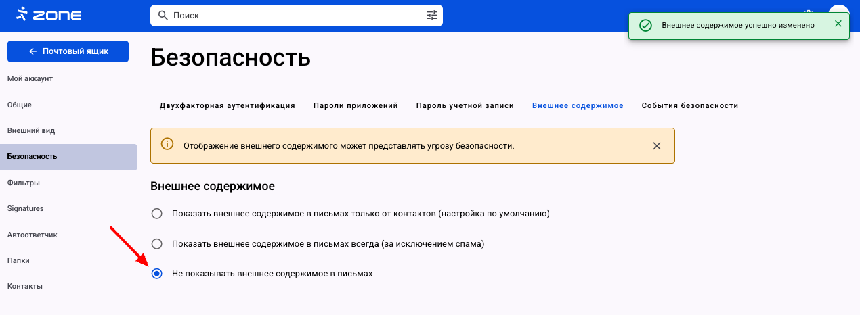Click the green checkmark icon in notification
The height and width of the screenshot is (315, 860).
click(x=646, y=25)
